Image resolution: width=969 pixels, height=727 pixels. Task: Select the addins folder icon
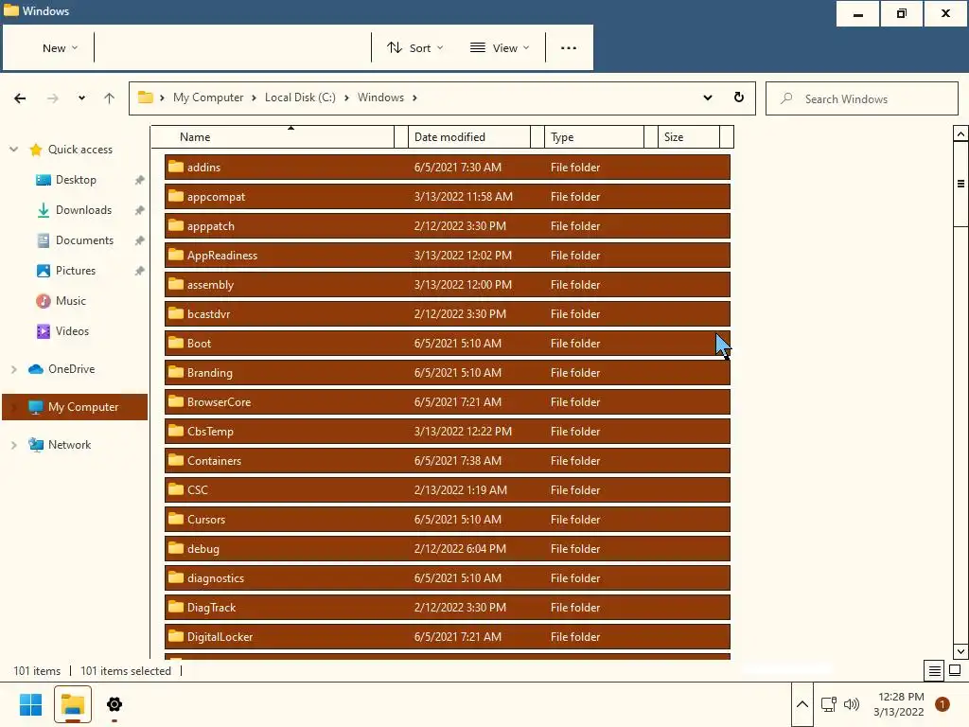[176, 167]
